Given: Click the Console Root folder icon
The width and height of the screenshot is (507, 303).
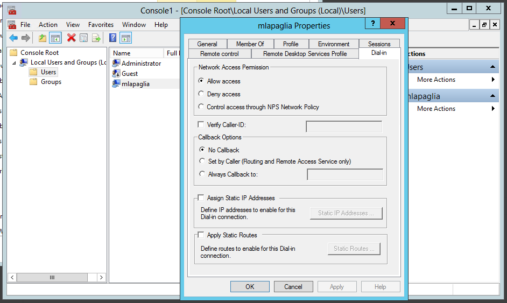Looking at the screenshot, I should 13,52.
